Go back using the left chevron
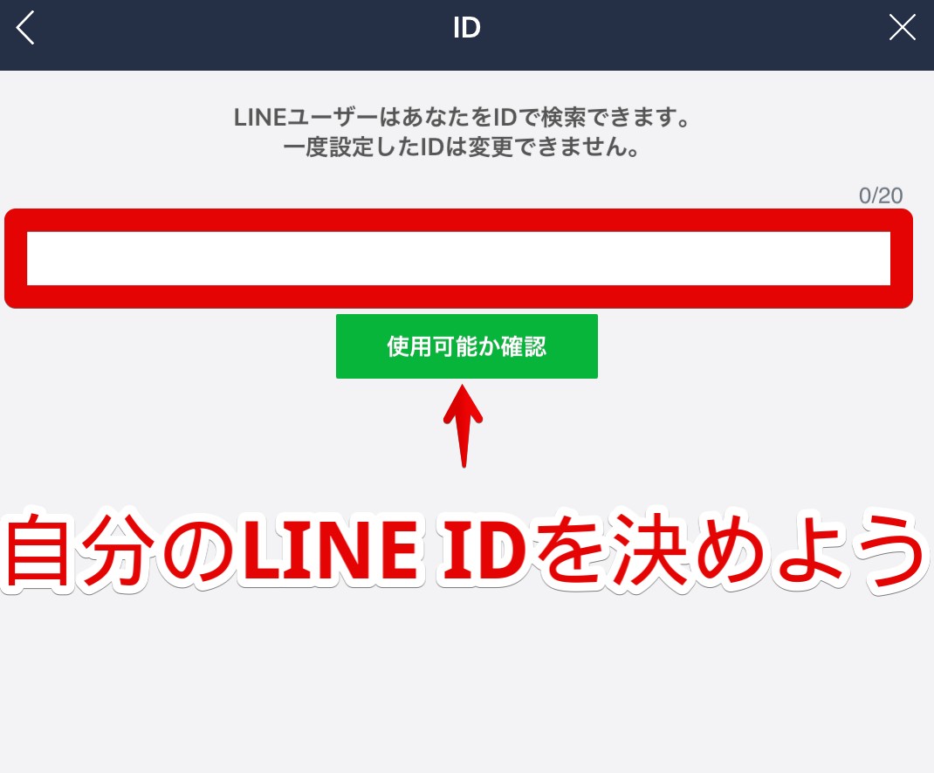The width and height of the screenshot is (934, 773). (25, 27)
